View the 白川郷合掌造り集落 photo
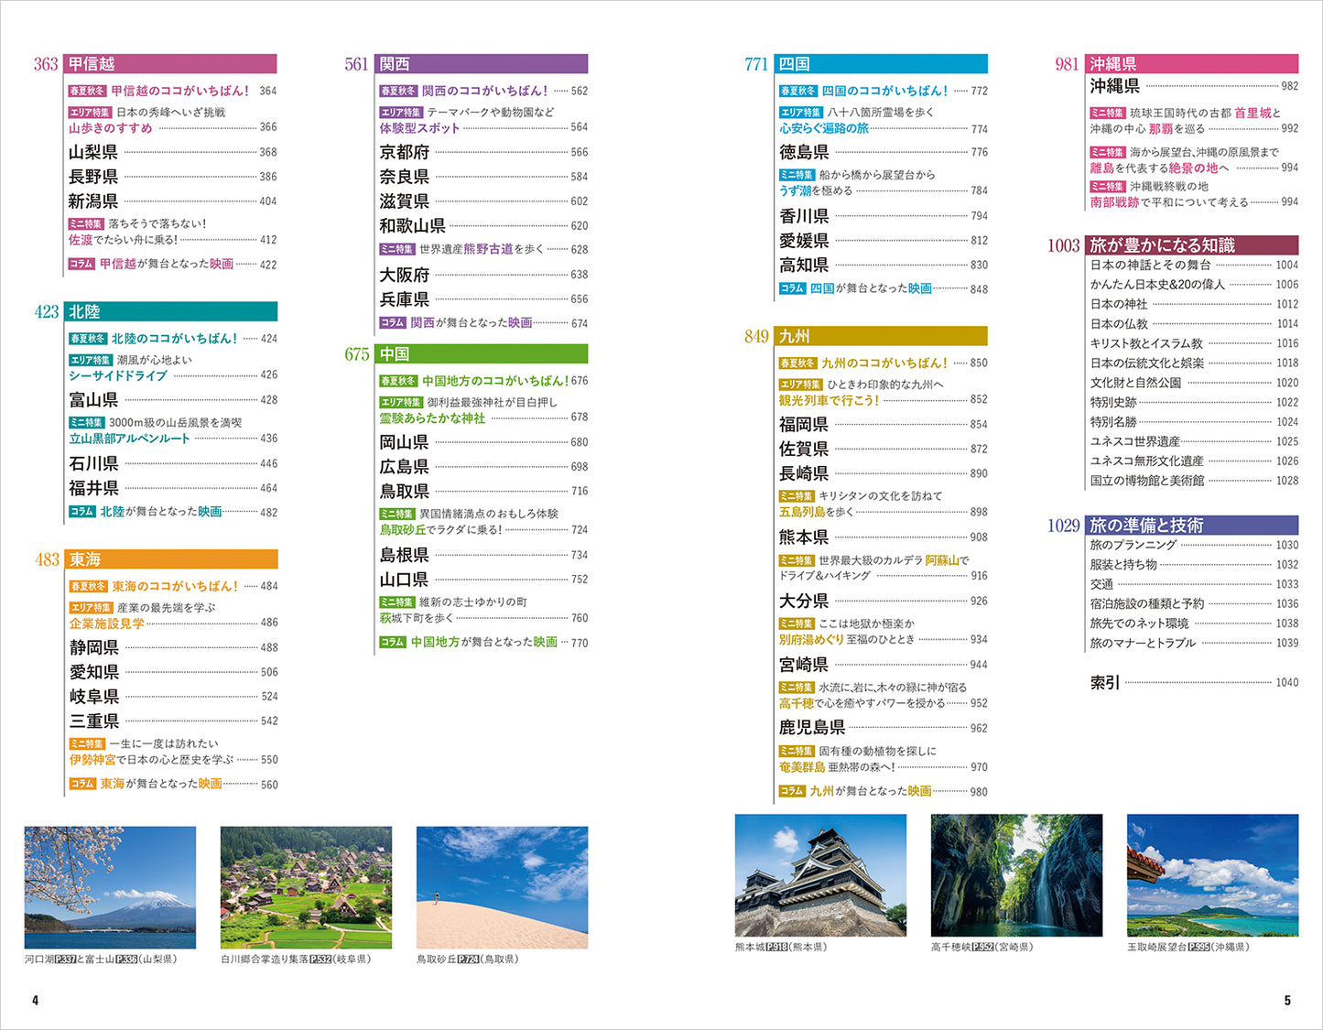This screenshot has height=1030, width=1323. click(x=306, y=887)
